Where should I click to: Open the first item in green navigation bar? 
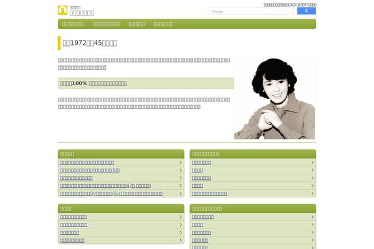click(x=73, y=24)
